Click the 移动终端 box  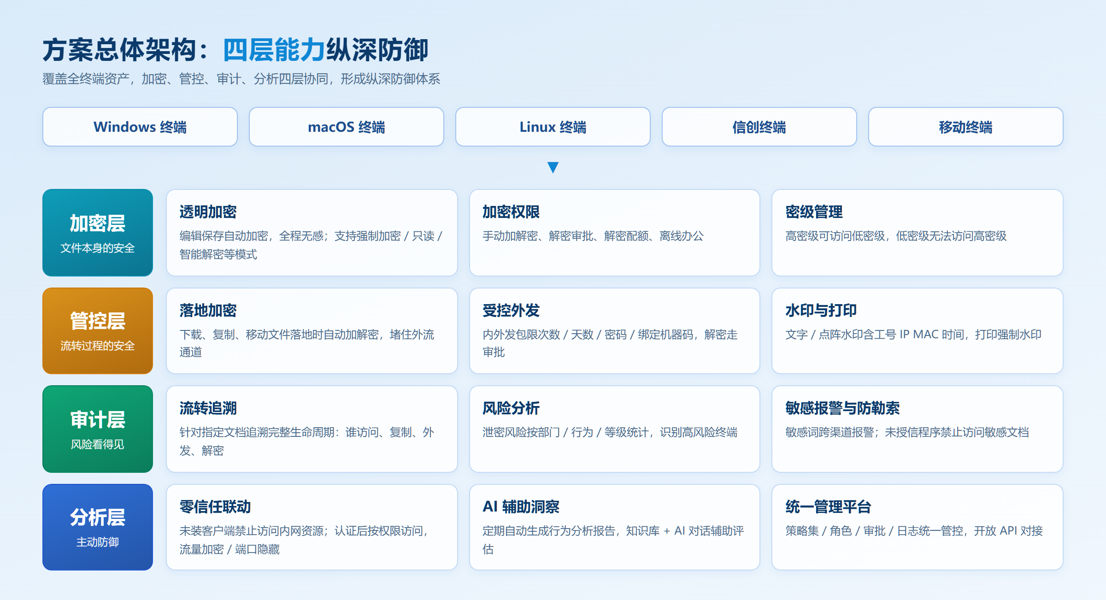966,127
